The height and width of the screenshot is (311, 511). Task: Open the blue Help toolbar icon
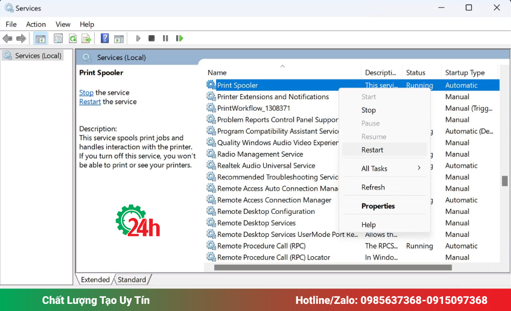pyautogui.click(x=105, y=38)
